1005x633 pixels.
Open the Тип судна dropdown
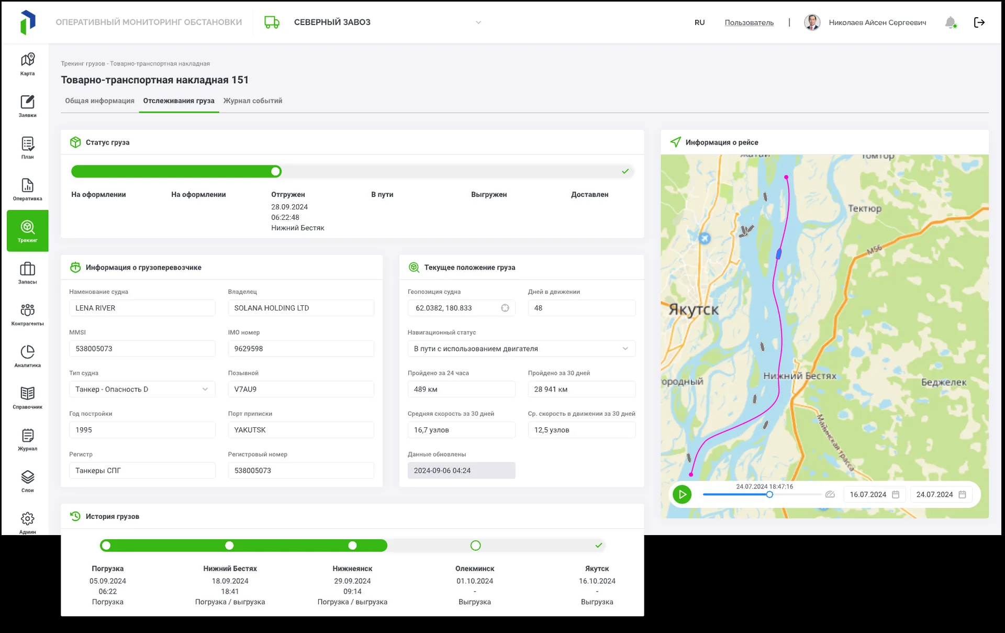(x=142, y=389)
